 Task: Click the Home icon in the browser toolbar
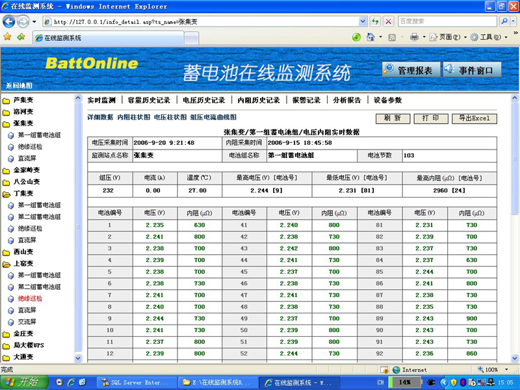[x=370, y=37]
